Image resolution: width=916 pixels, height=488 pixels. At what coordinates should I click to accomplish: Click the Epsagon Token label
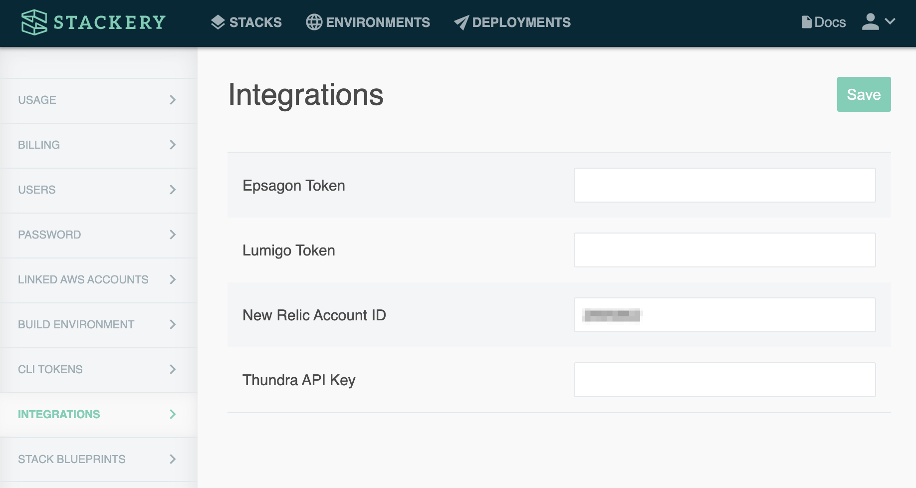pos(294,186)
